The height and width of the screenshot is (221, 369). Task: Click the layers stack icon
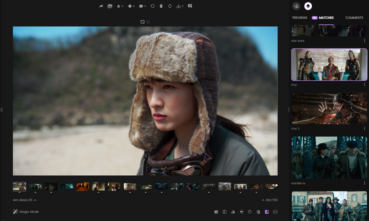308,6
